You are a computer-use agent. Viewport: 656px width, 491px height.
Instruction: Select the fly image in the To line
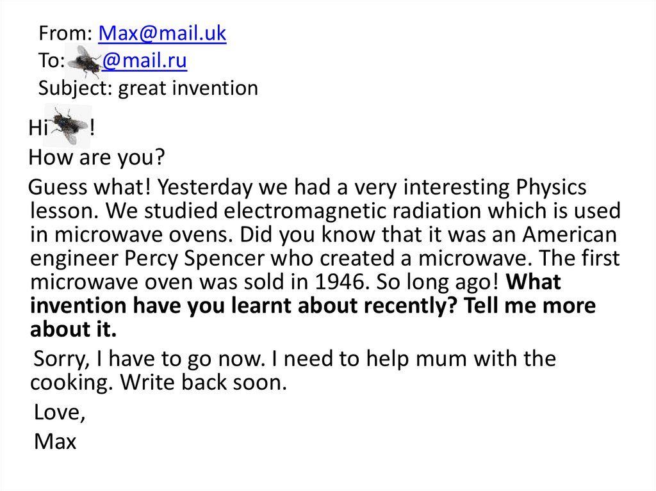[83, 62]
